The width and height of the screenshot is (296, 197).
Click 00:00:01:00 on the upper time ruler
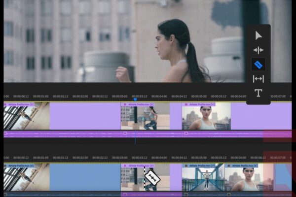click(x=40, y=97)
